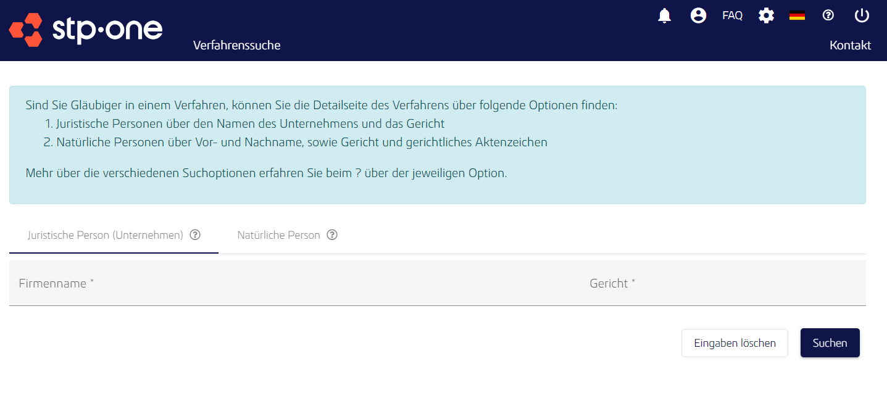Open help for Natürliche Person search
The height and width of the screenshot is (414, 887).
coord(332,234)
